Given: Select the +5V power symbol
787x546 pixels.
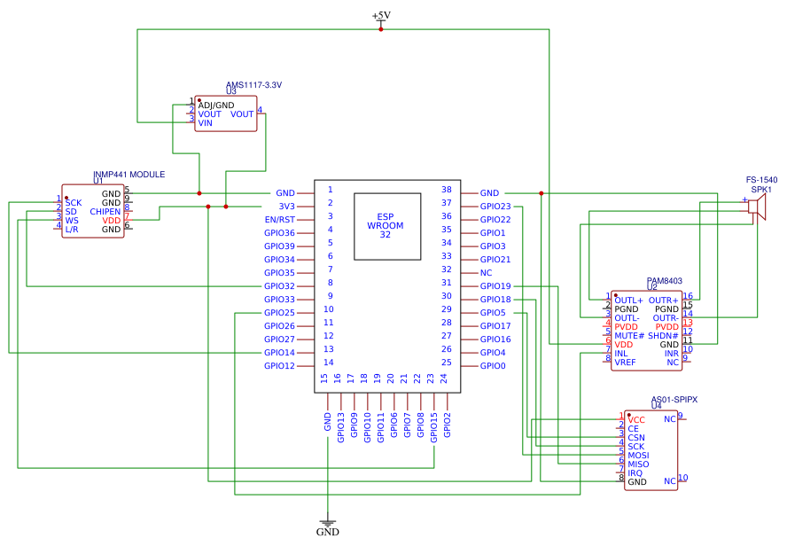Looking at the screenshot, I should click(381, 19).
